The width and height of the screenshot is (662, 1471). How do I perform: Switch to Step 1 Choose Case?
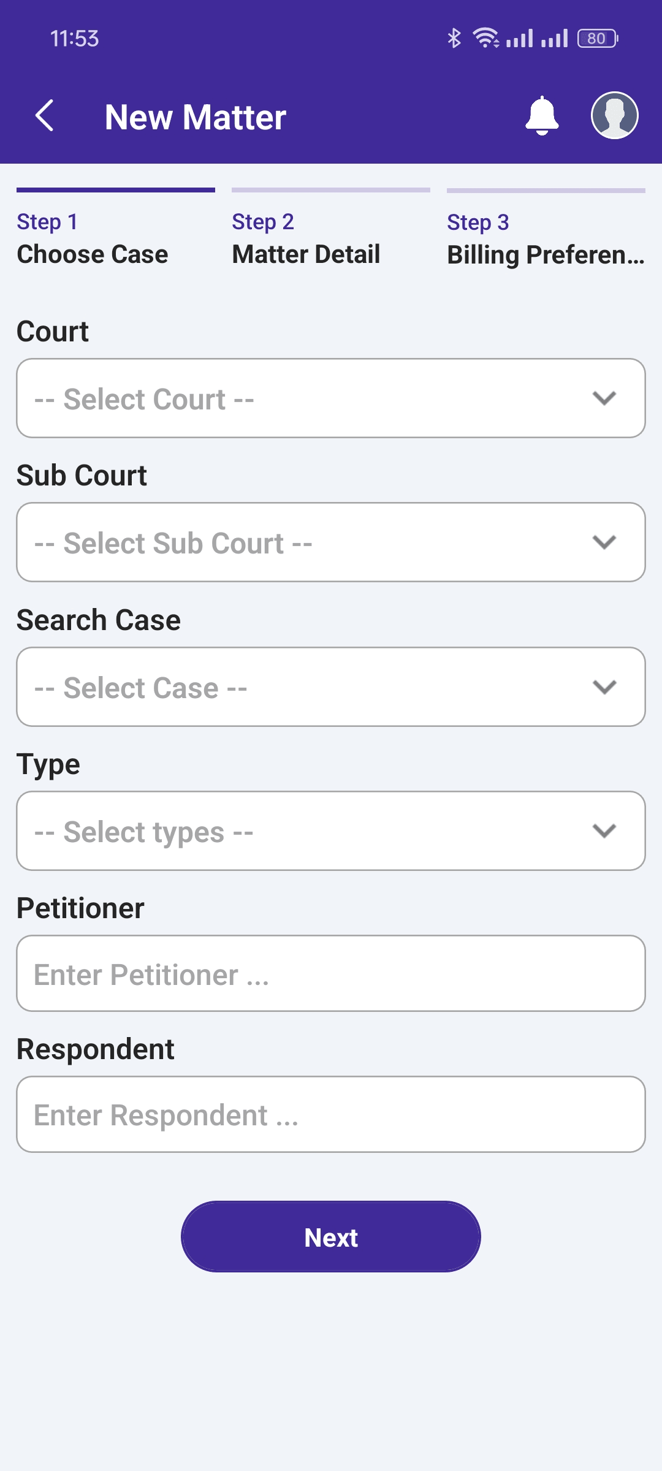pyautogui.click(x=116, y=238)
